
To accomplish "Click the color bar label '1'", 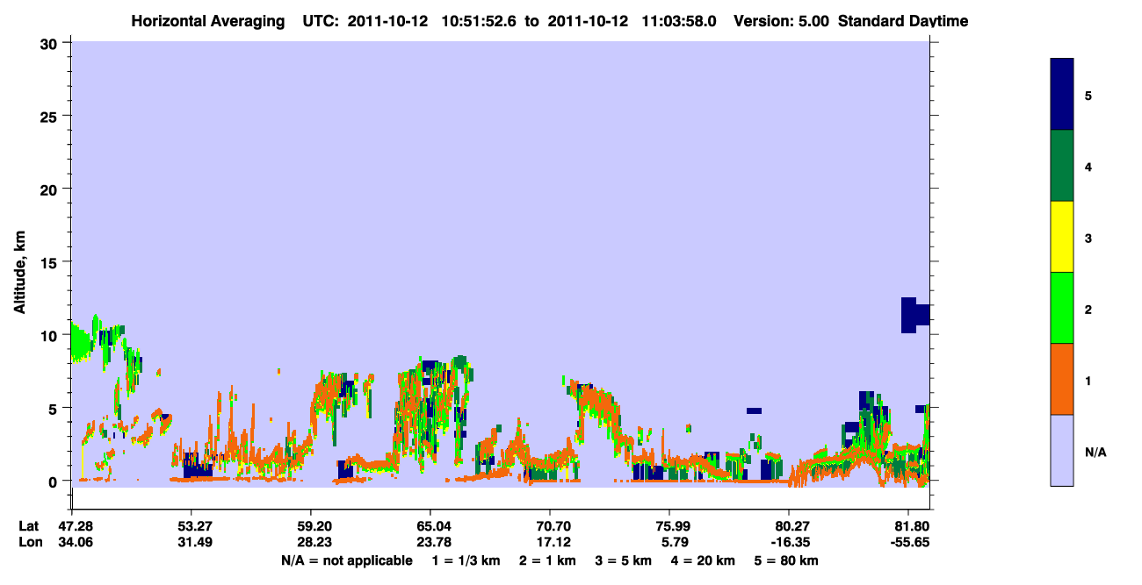I will tap(1088, 381).
